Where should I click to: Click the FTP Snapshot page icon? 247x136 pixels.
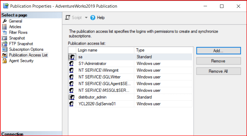[x=4, y=44]
